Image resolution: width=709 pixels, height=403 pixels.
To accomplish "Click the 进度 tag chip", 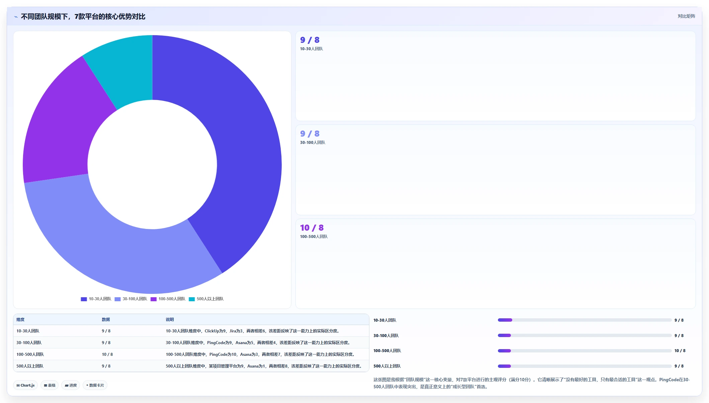I will point(71,385).
